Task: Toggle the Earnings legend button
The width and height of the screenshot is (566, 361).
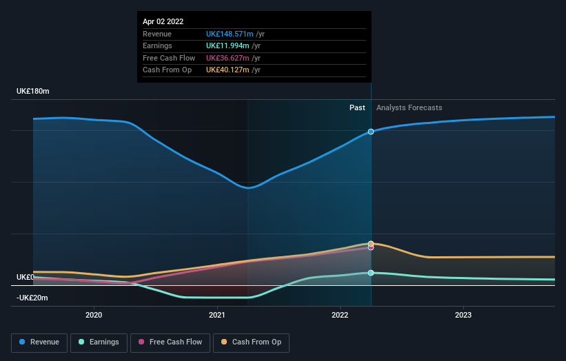Action: (99, 342)
